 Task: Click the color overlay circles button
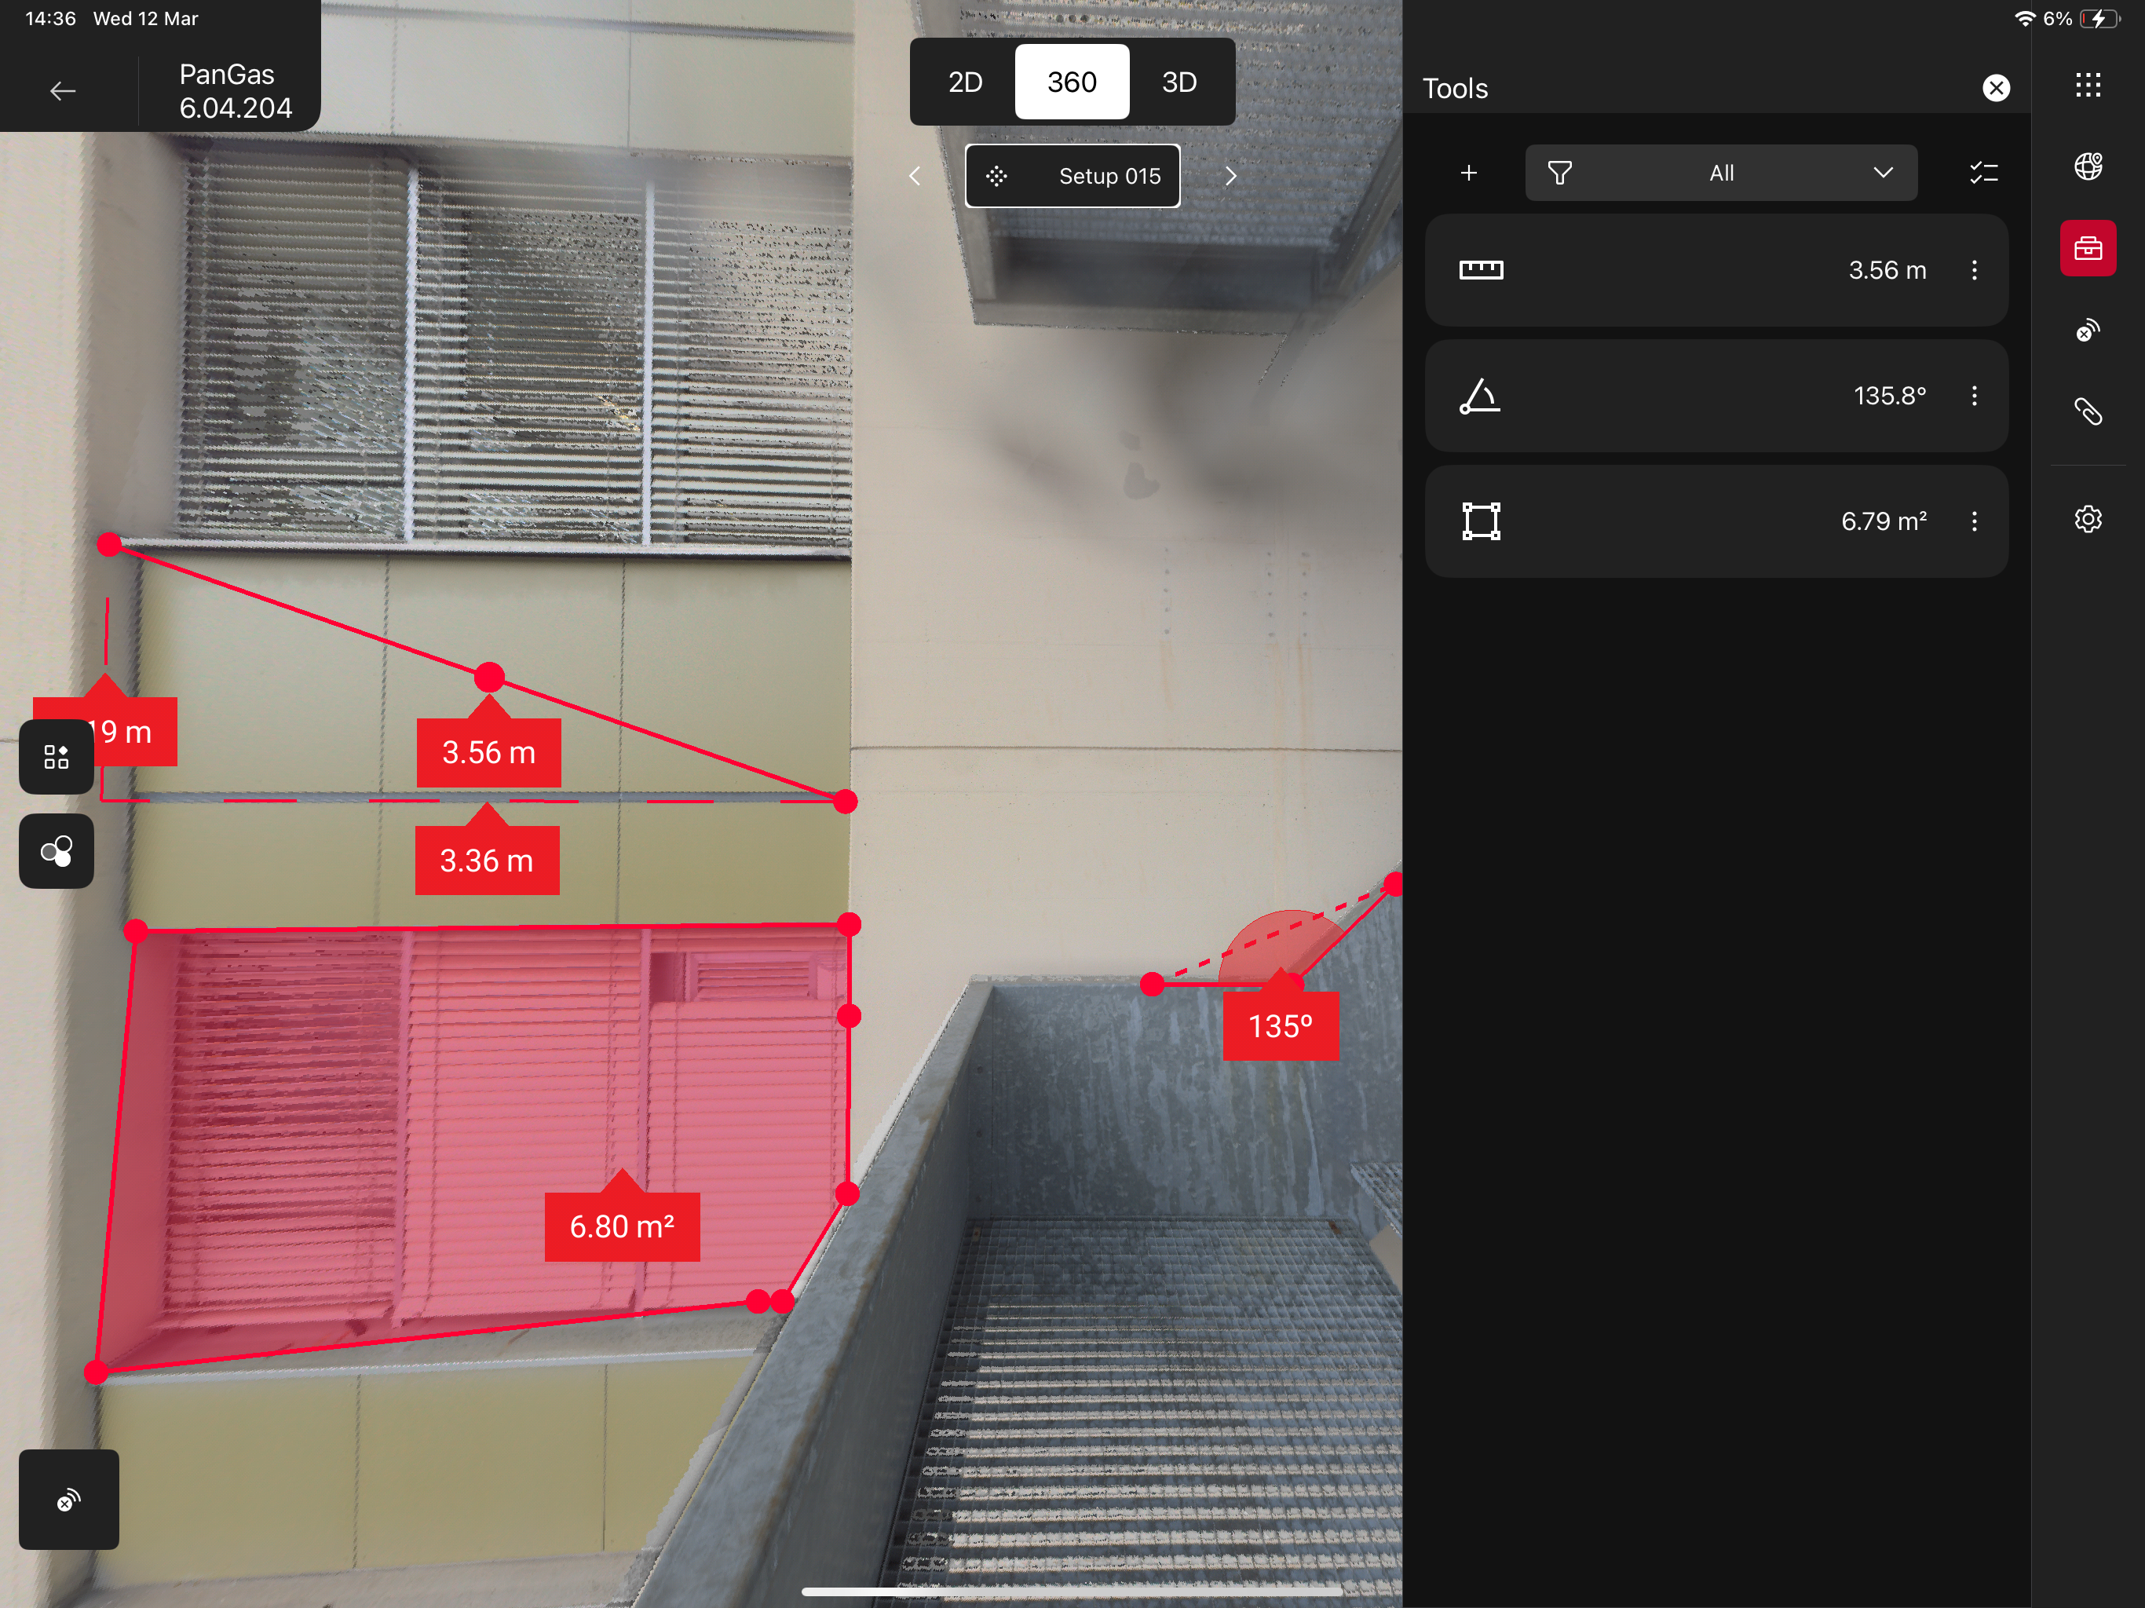pos(57,852)
